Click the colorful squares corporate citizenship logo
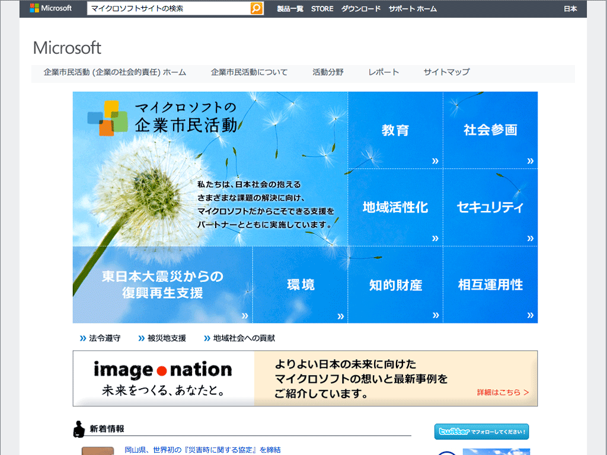This screenshot has height=455, width=607. [x=108, y=118]
